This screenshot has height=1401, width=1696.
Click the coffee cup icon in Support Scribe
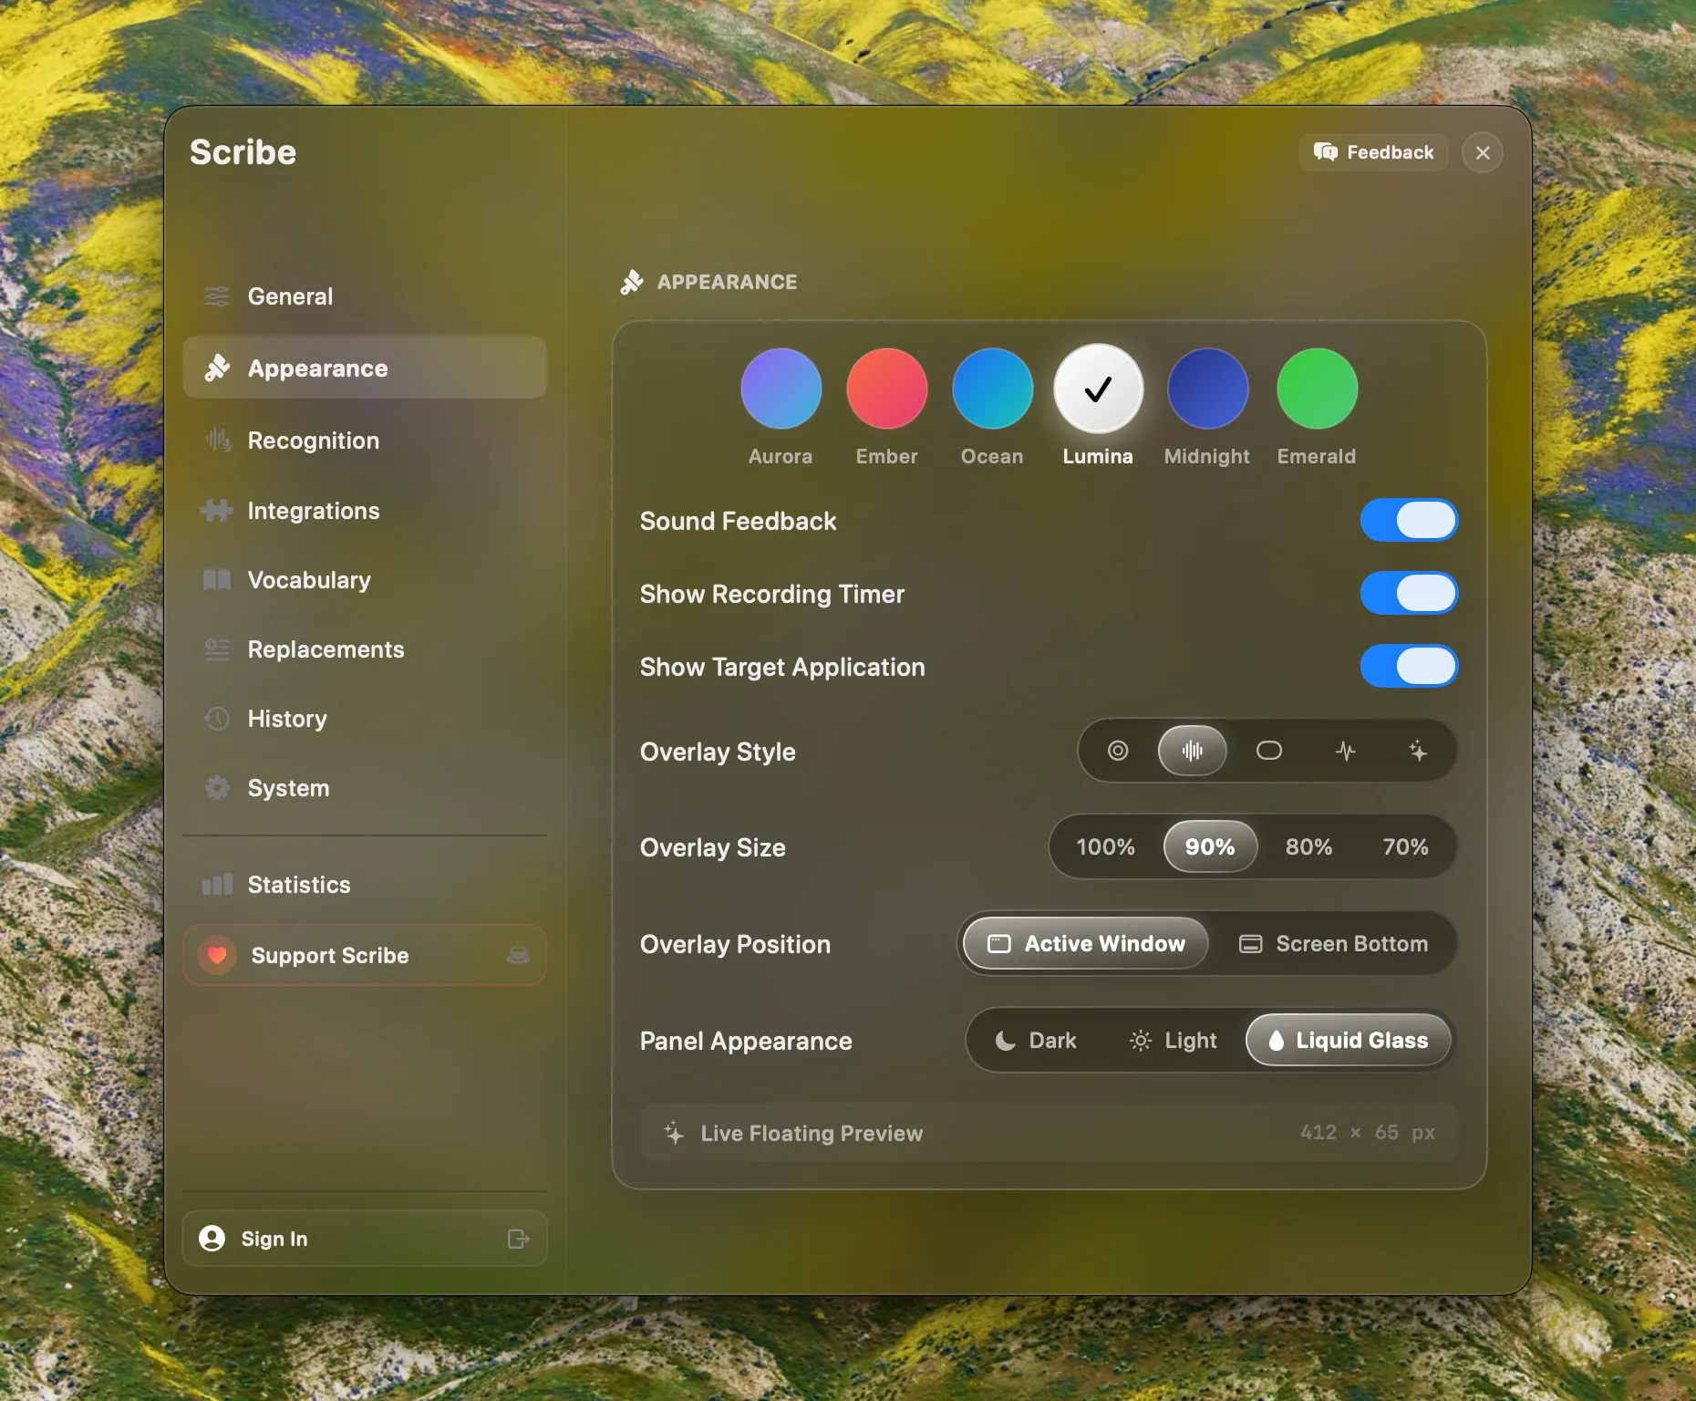[x=518, y=955]
